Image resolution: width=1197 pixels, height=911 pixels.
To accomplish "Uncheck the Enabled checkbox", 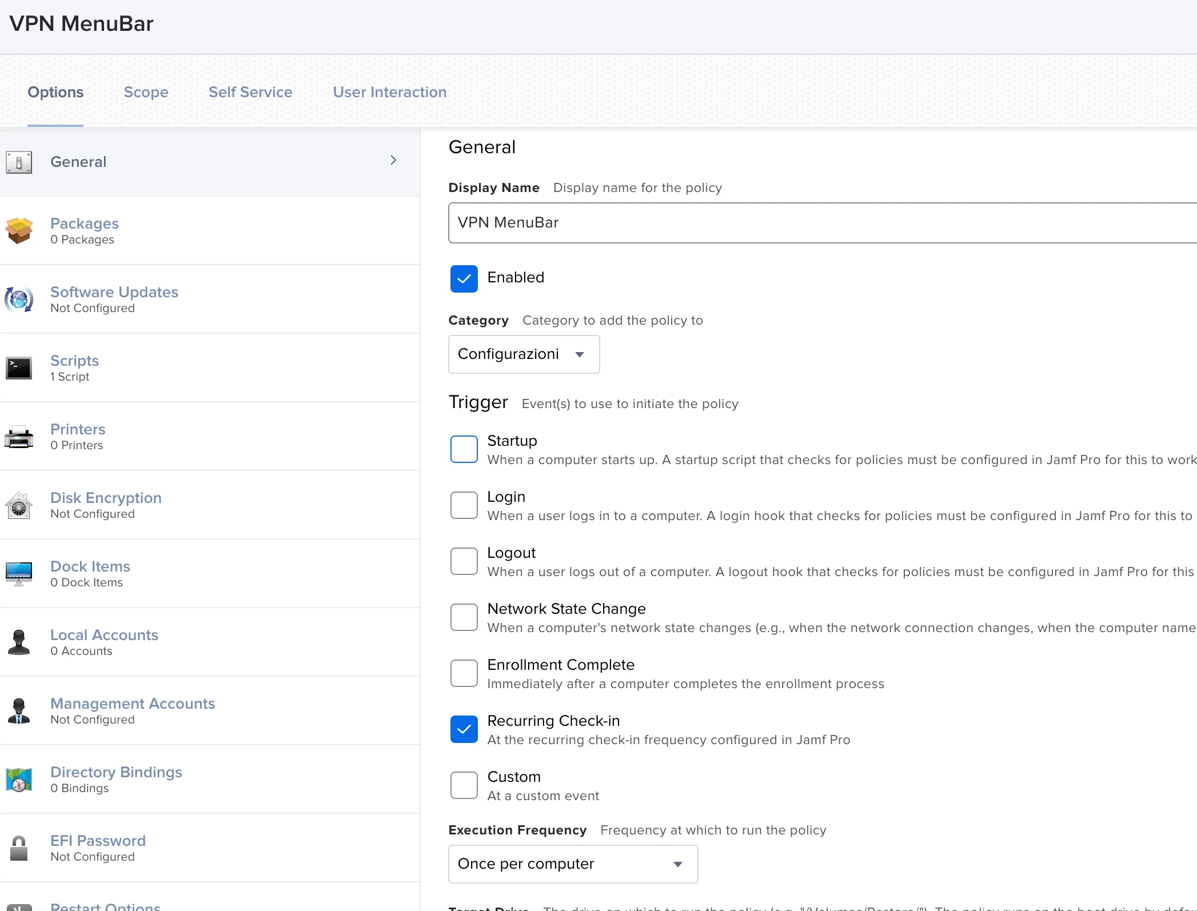I will click(x=464, y=279).
